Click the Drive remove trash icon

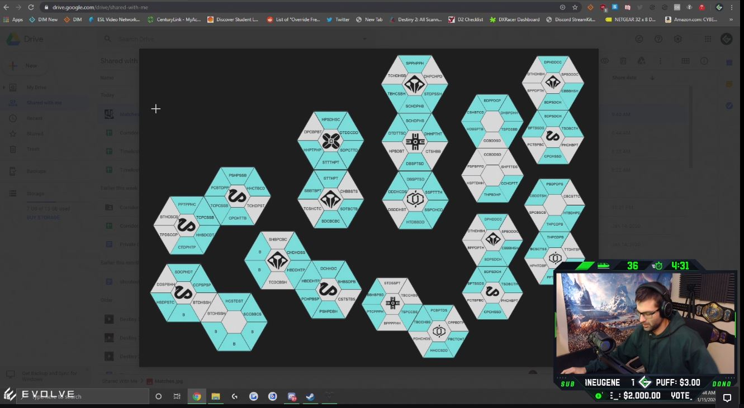[x=623, y=61]
